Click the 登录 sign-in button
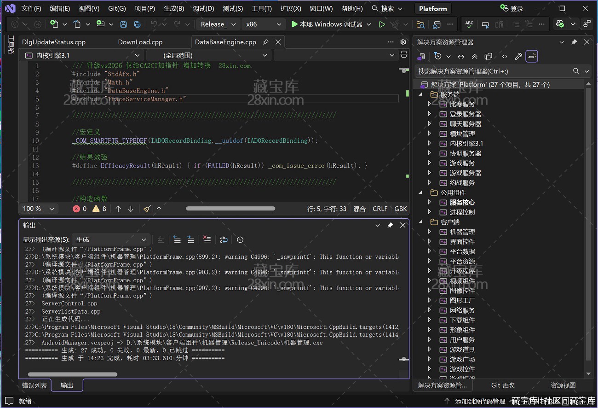The height and width of the screenshot is (408, 598). point(512,8)
